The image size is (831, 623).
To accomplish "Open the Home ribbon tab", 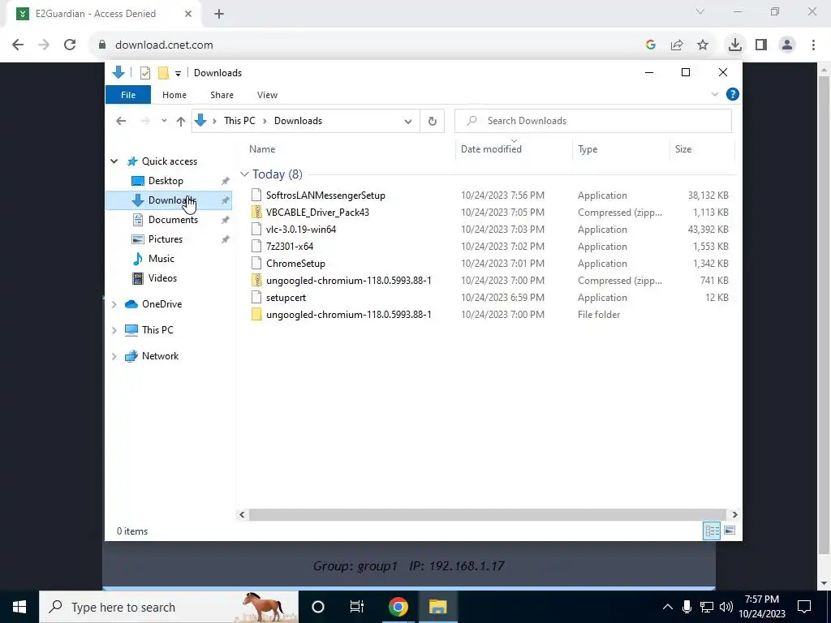I will 174,95.
